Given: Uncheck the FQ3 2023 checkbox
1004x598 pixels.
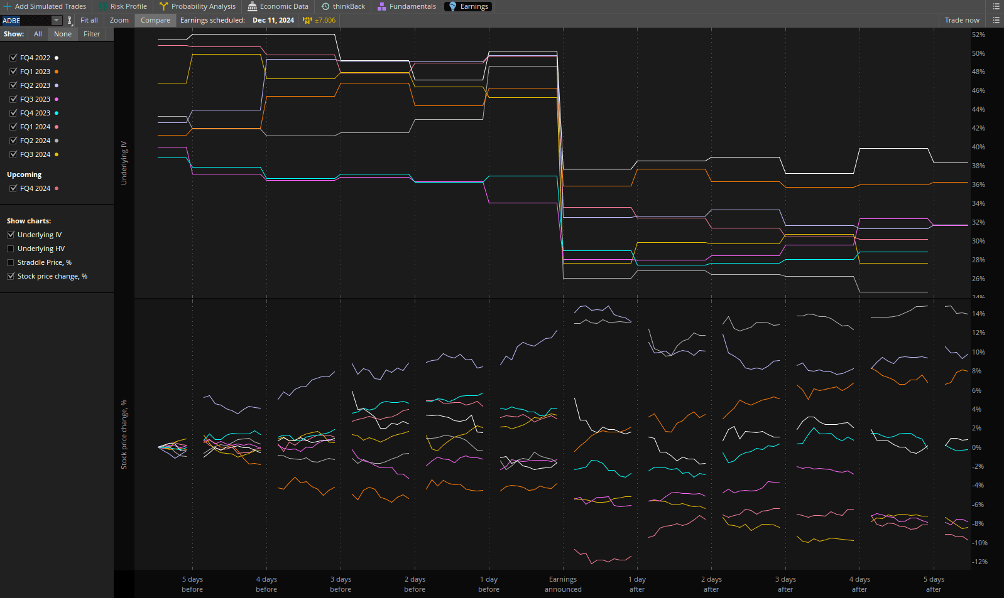Looking at the screenshot, I should (13, 99).
